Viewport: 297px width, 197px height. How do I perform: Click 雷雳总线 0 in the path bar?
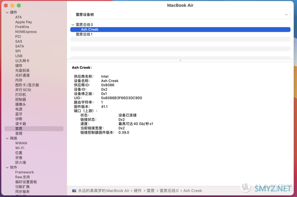click(x=169, y=190)
